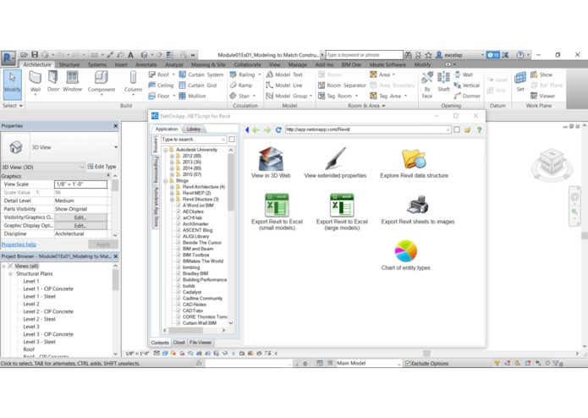Click Edit for Graphic Display Options

[80, 226]
